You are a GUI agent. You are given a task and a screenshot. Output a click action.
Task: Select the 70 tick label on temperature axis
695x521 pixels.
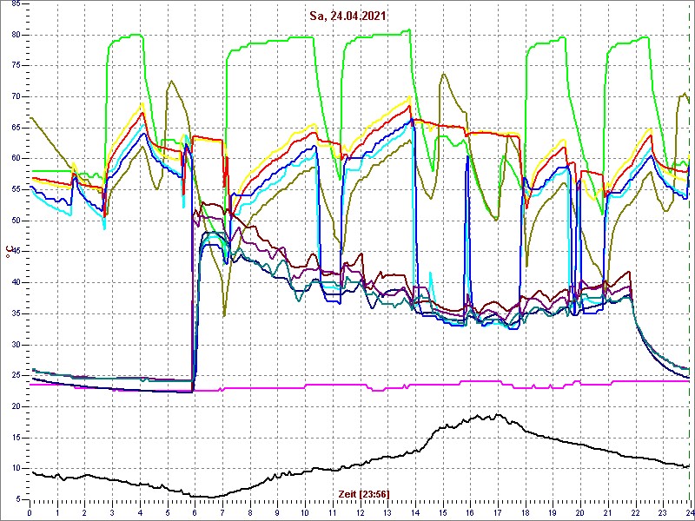pyautogui.click(x=16, y=97)
